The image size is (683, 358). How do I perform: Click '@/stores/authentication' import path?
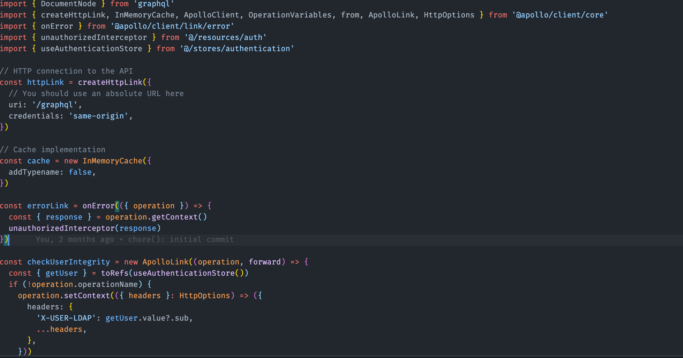(x=237, y=49)
